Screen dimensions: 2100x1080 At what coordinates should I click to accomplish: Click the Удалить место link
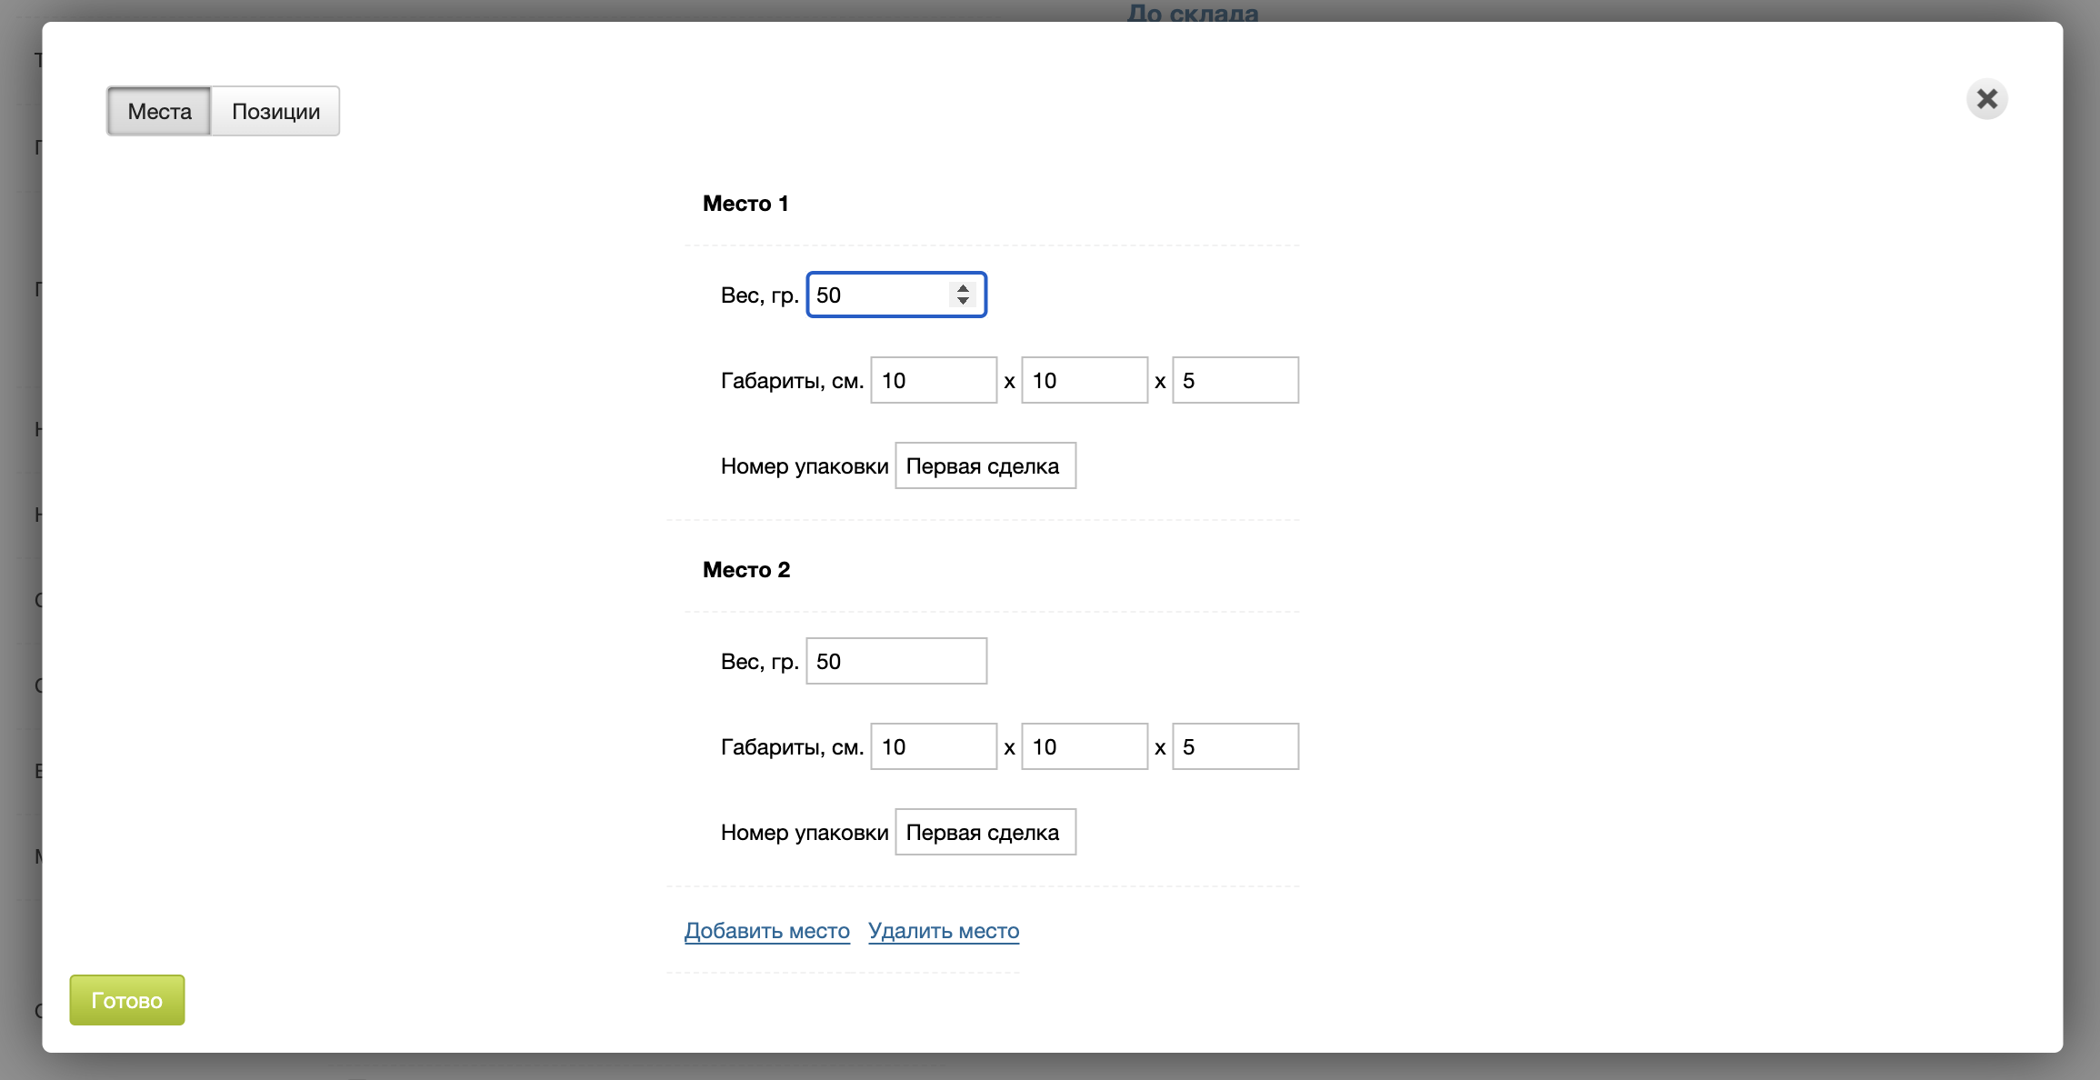point(943,931)
